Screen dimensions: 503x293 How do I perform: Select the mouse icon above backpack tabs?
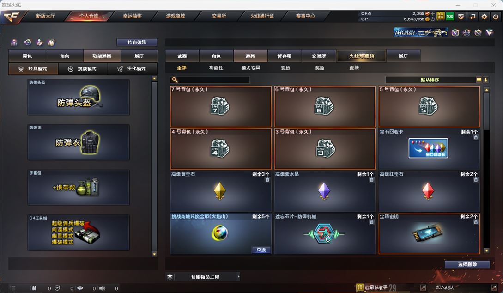51,43
